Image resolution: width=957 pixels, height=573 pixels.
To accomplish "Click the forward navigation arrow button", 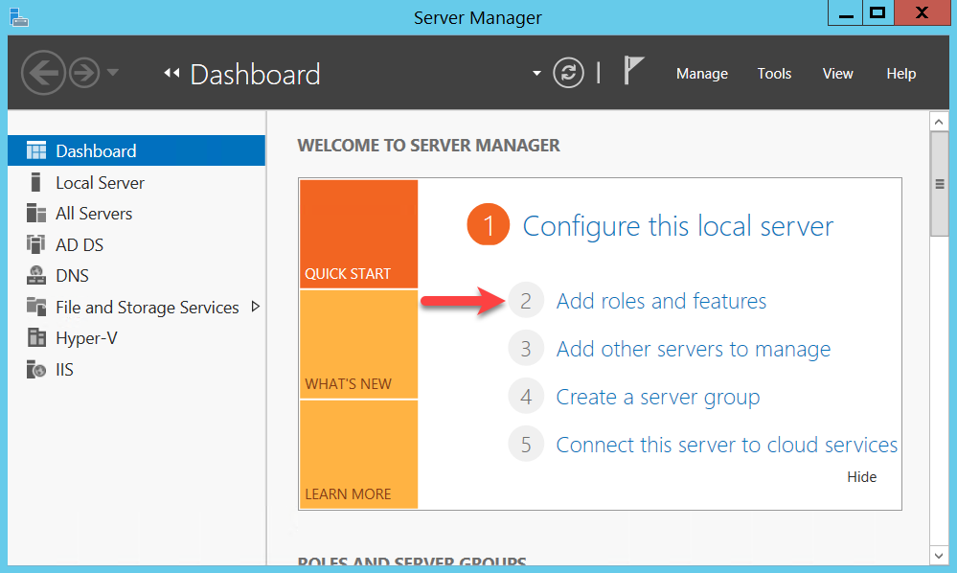I will point(84,73).
